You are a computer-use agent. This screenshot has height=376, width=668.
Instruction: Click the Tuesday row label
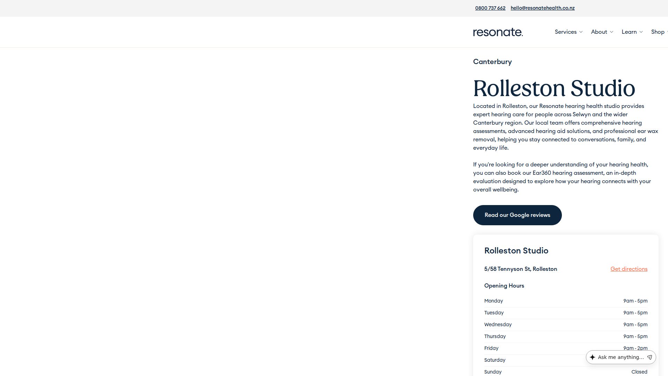[494, 313]
